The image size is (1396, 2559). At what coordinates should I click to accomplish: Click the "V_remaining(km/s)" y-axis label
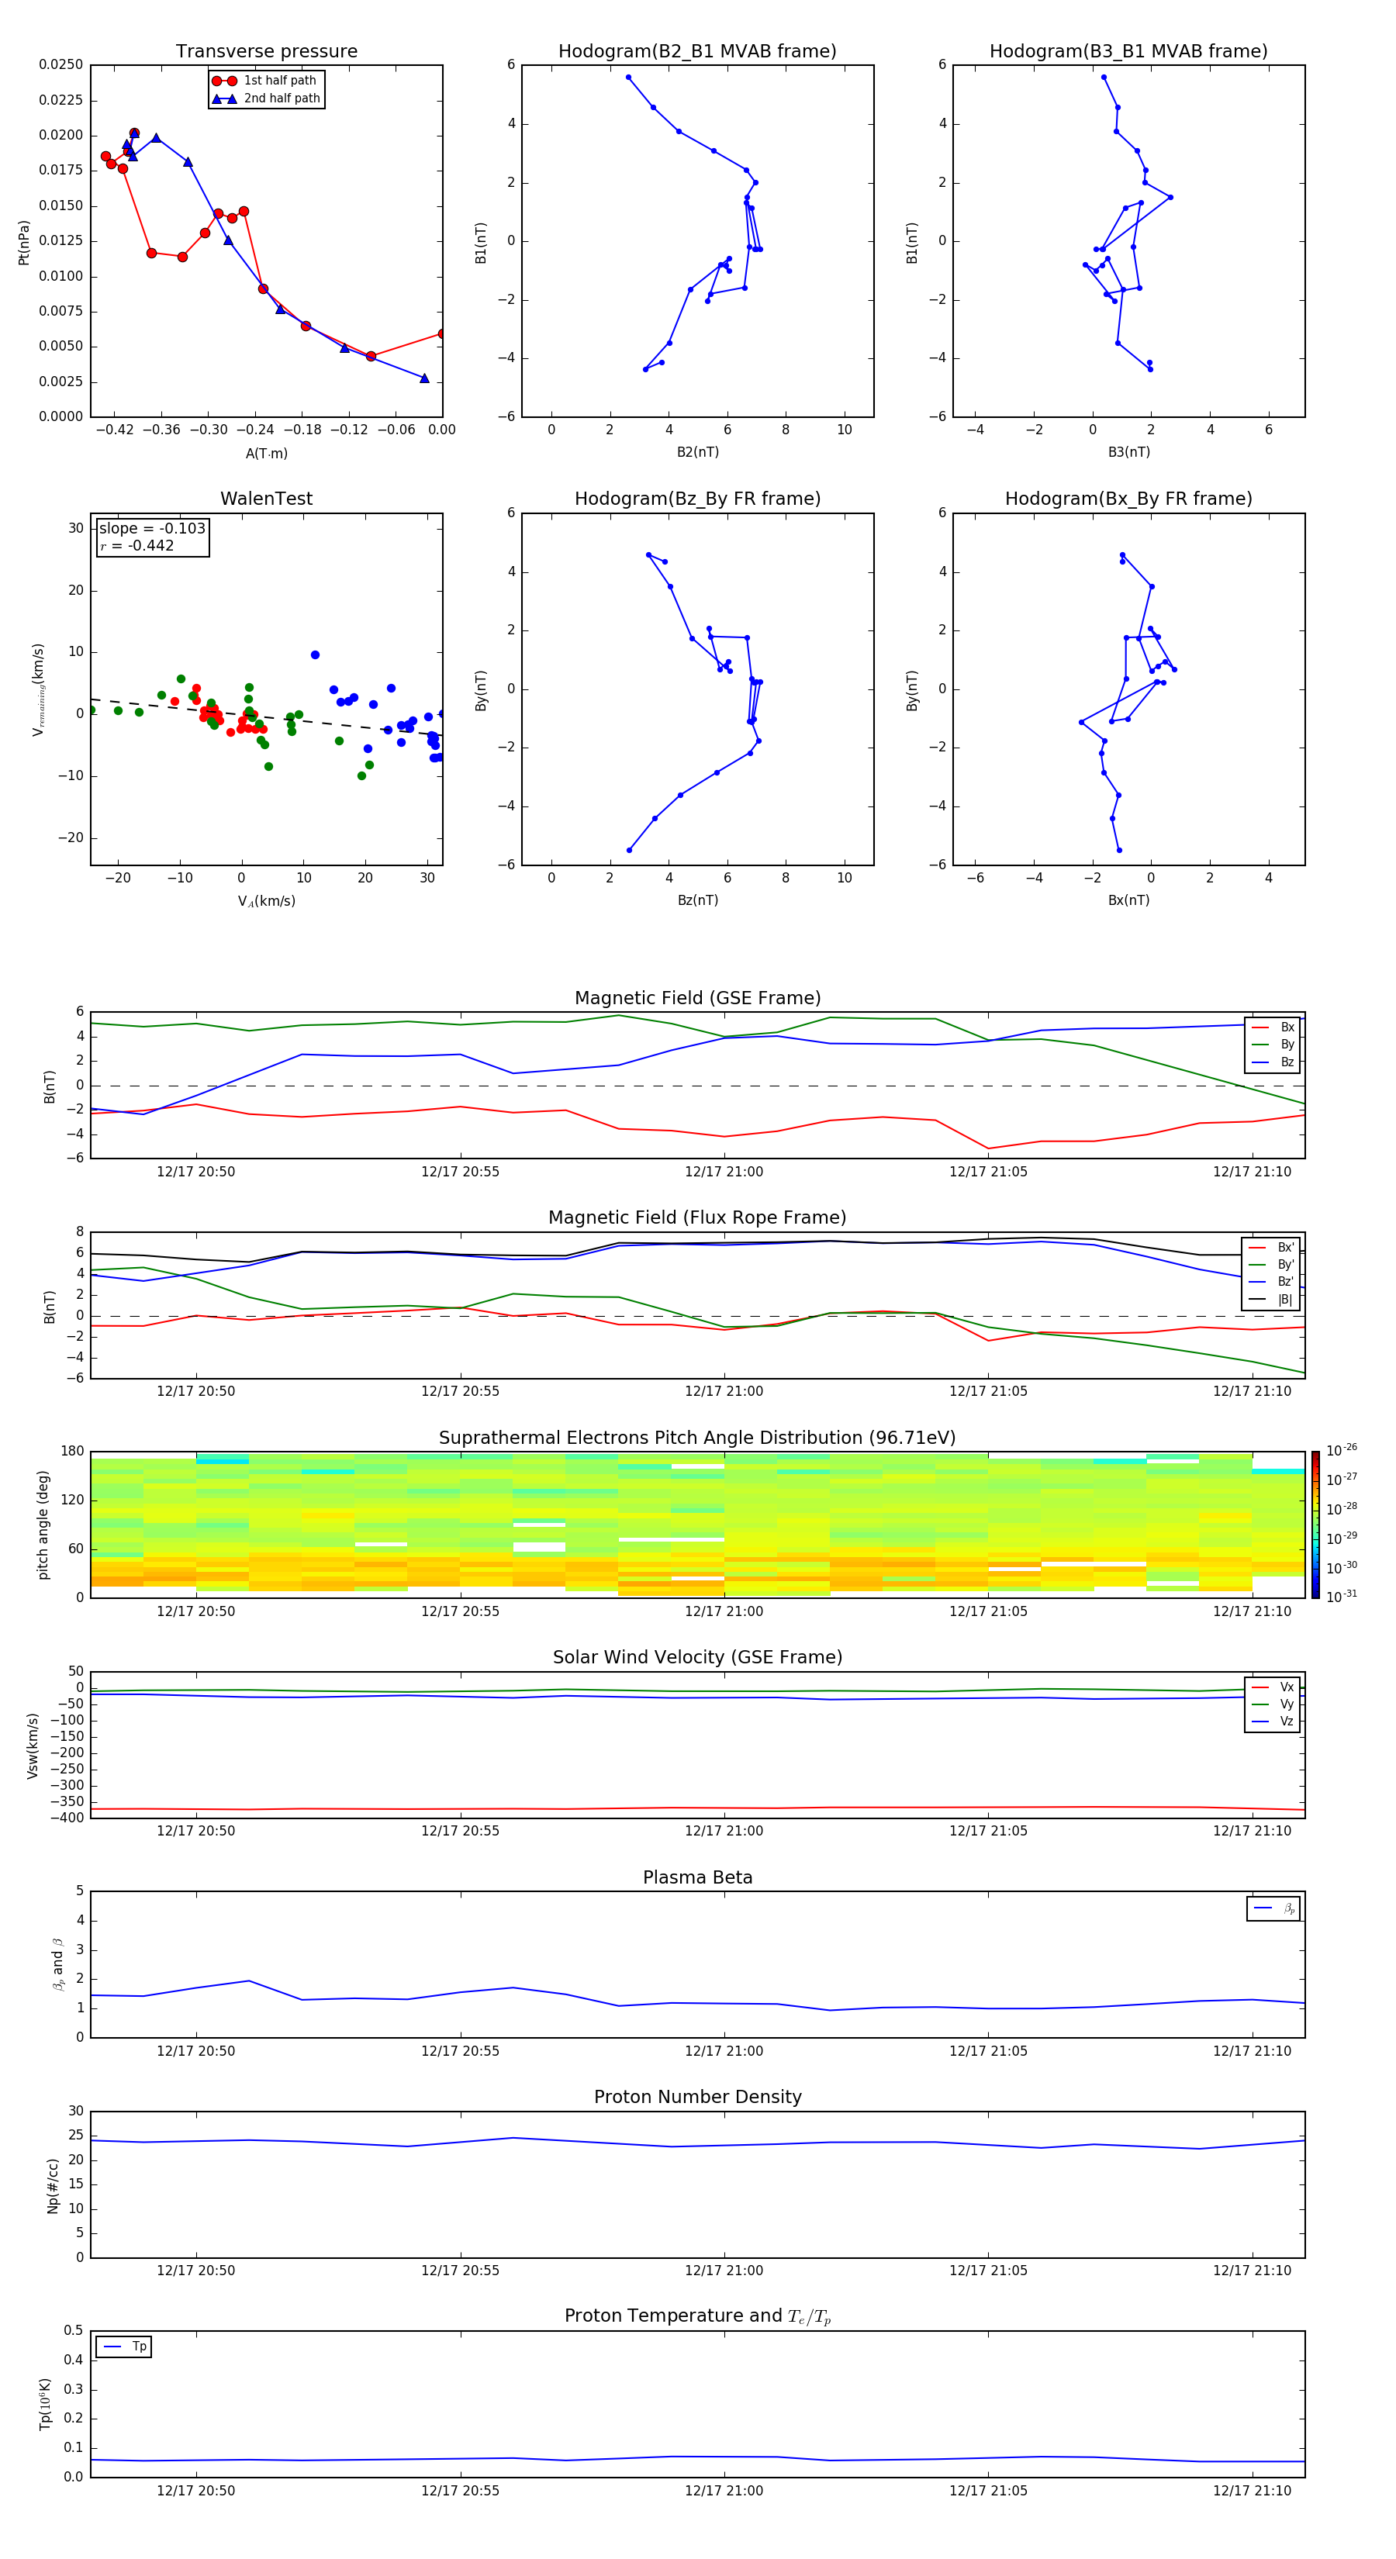[x=38, y=689]
